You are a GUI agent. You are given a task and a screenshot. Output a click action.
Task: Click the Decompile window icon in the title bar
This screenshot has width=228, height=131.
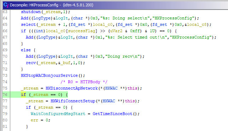pos(6,5)
